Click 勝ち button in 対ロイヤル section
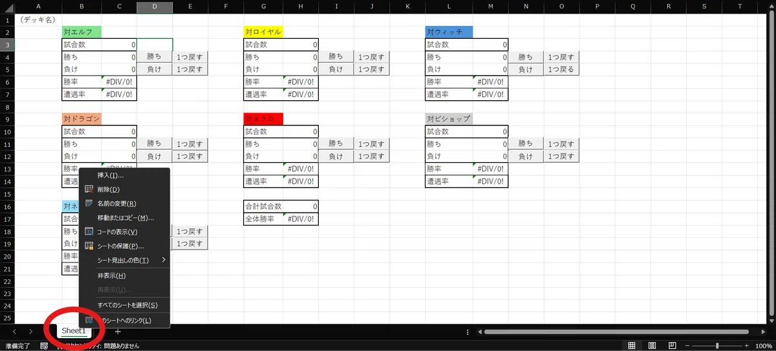 coord(336,57)
